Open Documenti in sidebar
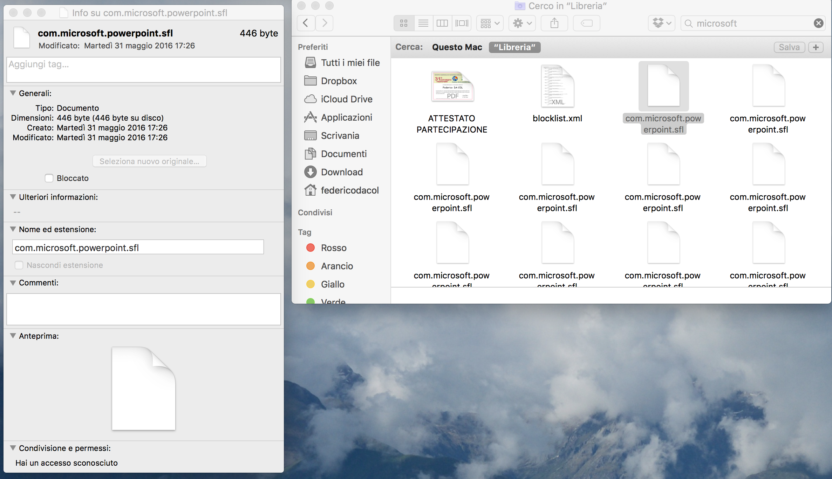This screenshot has width=832, height=479. point(335,154)
